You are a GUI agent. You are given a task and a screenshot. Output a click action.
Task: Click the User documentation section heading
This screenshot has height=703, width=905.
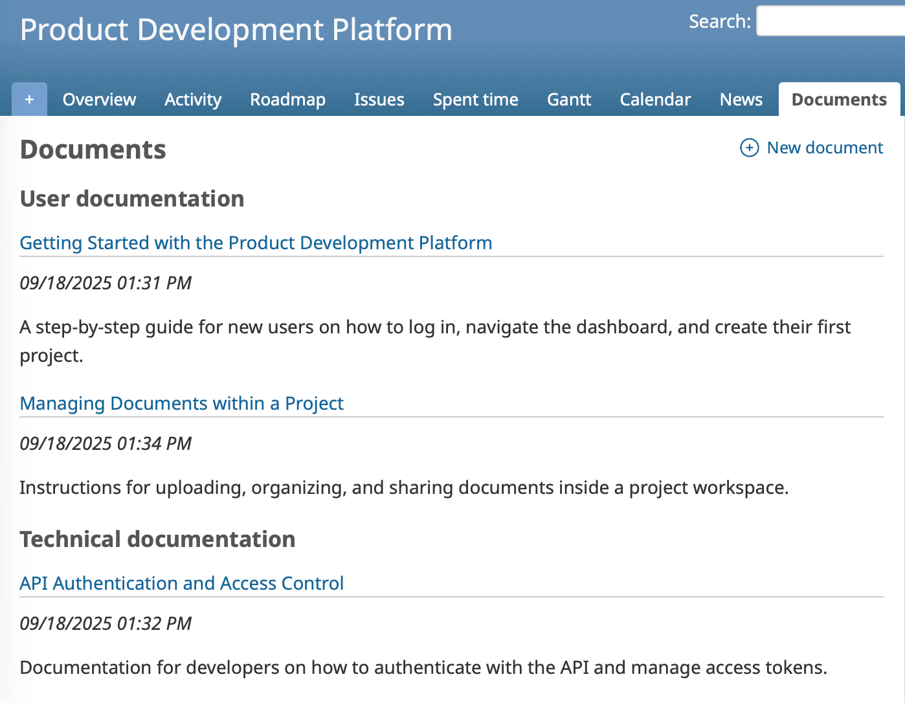131,199
